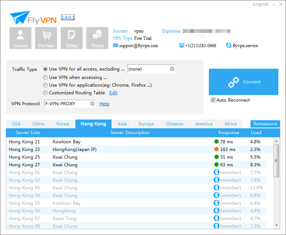286x235 pixels.
Task: Switch to the America server tab
Action: [204, 124]
